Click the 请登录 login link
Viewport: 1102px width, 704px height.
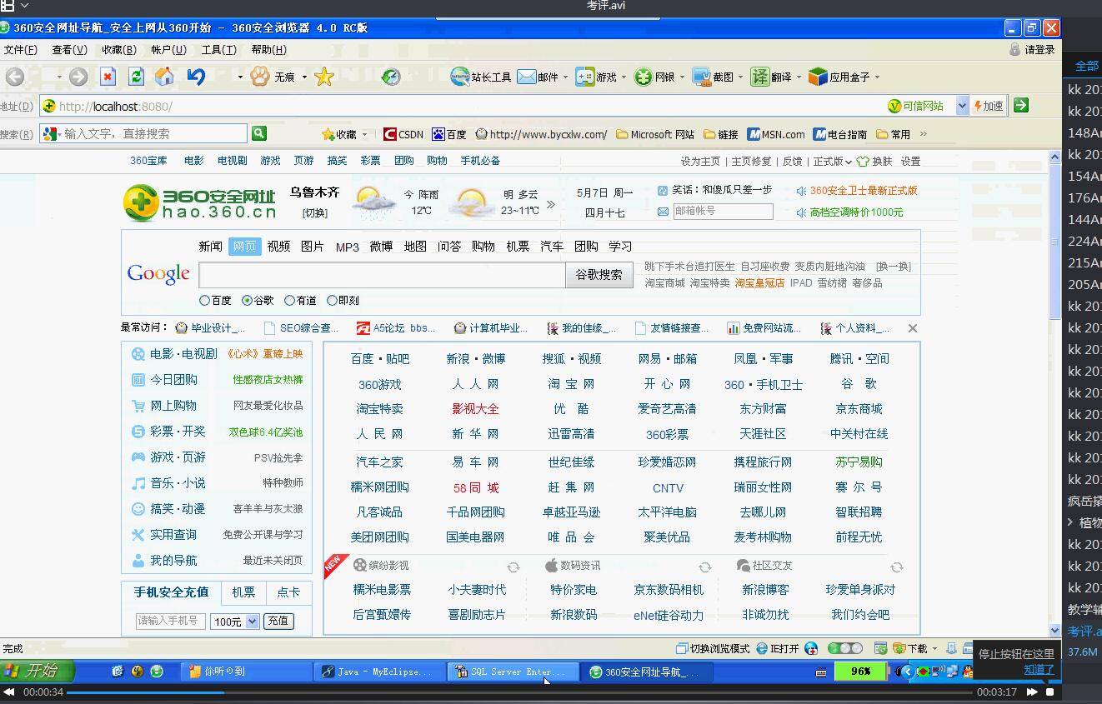point(1039,50)
